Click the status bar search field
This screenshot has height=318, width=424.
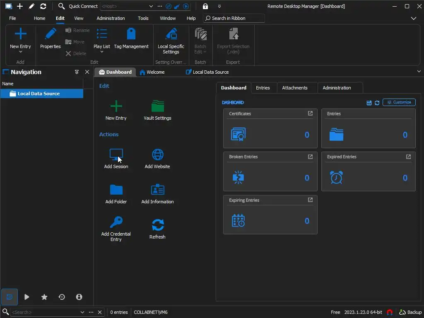pos(45,312)
